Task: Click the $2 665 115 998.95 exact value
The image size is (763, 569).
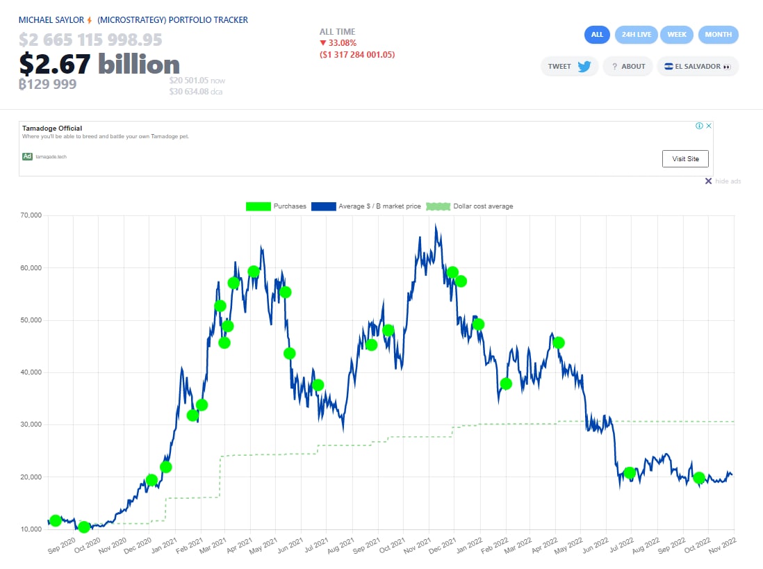Action: [x=90, y=40]
